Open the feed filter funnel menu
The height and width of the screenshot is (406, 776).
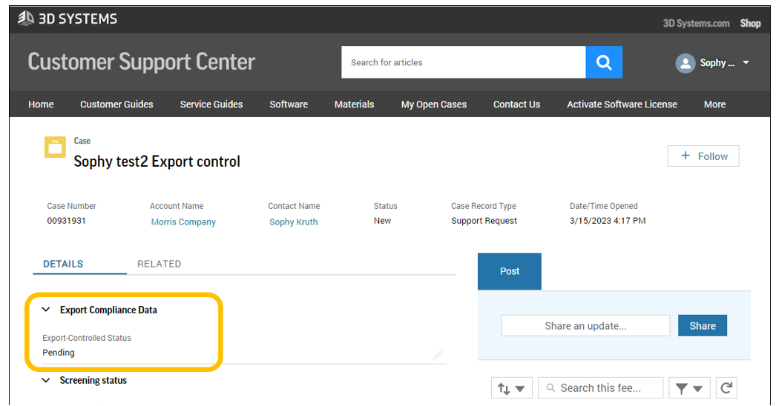pos(689,387)
